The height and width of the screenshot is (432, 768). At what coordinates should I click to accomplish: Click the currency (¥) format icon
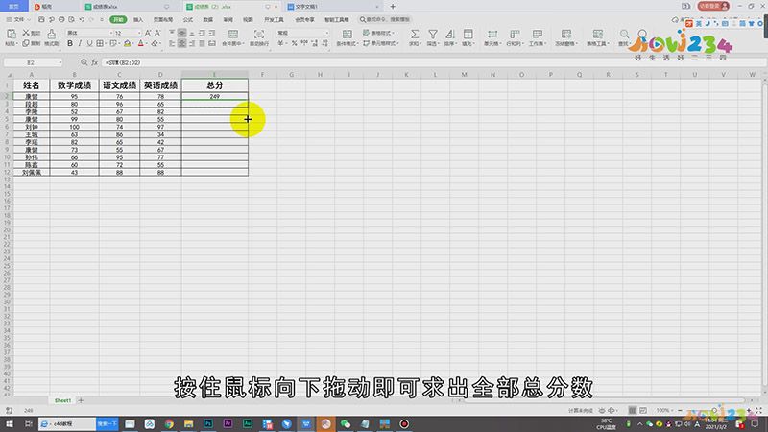280,43
